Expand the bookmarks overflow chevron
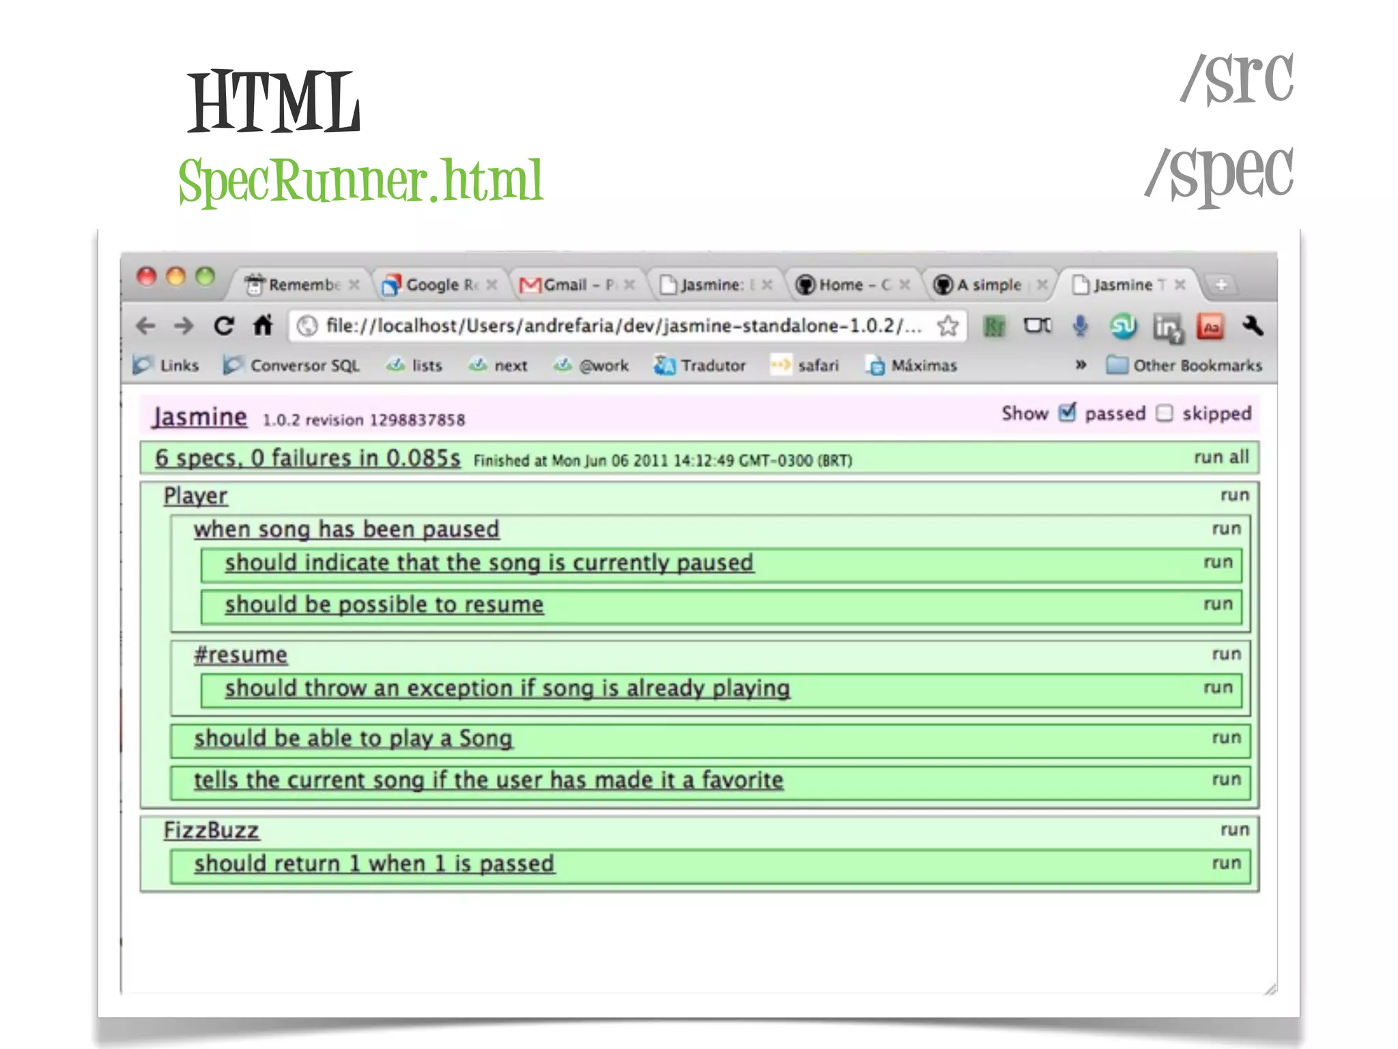This screenshot has width=1398, height=1049. point(1081,365)
